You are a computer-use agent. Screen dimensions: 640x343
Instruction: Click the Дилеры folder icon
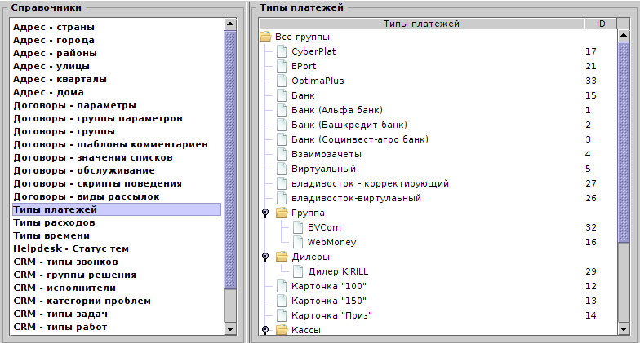point(282,257)
